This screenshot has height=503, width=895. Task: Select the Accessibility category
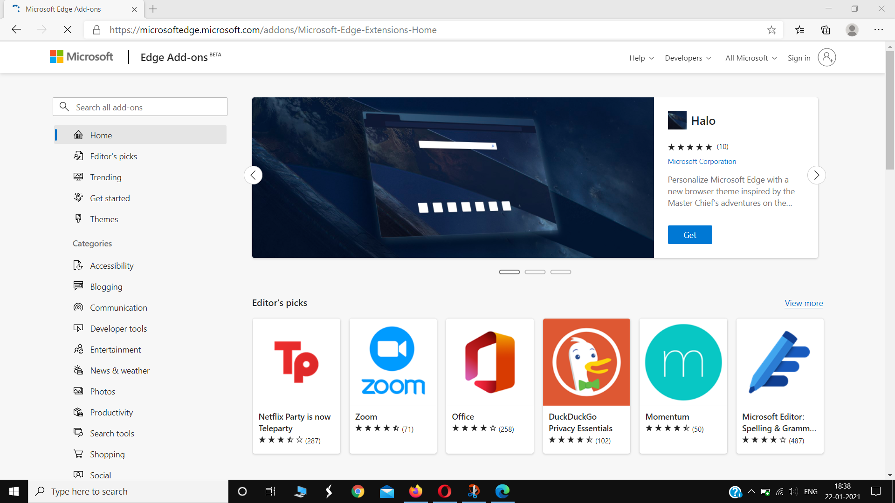(x=111, y=265)
